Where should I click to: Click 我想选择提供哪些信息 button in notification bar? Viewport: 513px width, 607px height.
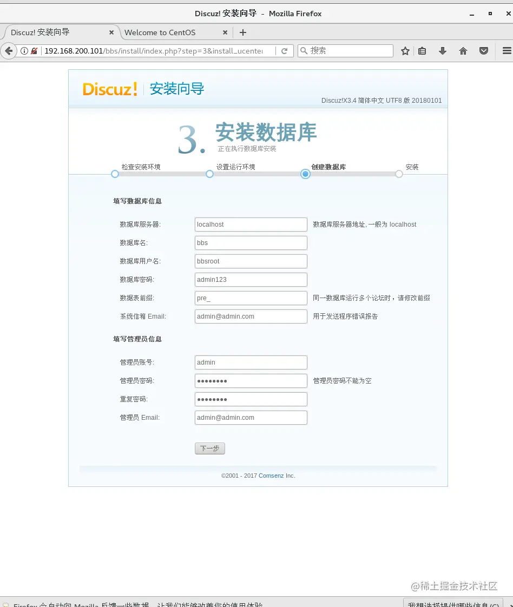(453, 604)
